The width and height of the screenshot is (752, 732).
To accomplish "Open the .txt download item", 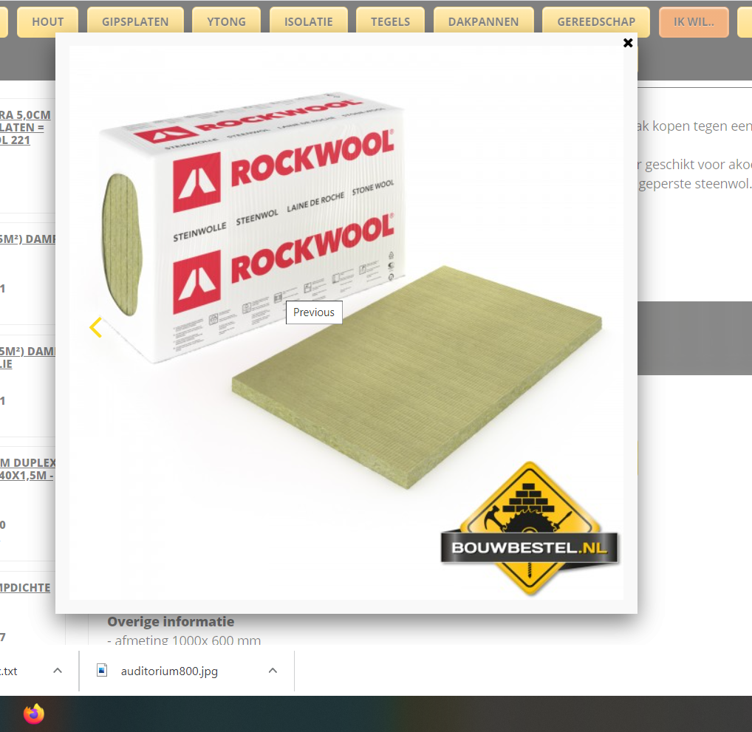I will point(9,671).
